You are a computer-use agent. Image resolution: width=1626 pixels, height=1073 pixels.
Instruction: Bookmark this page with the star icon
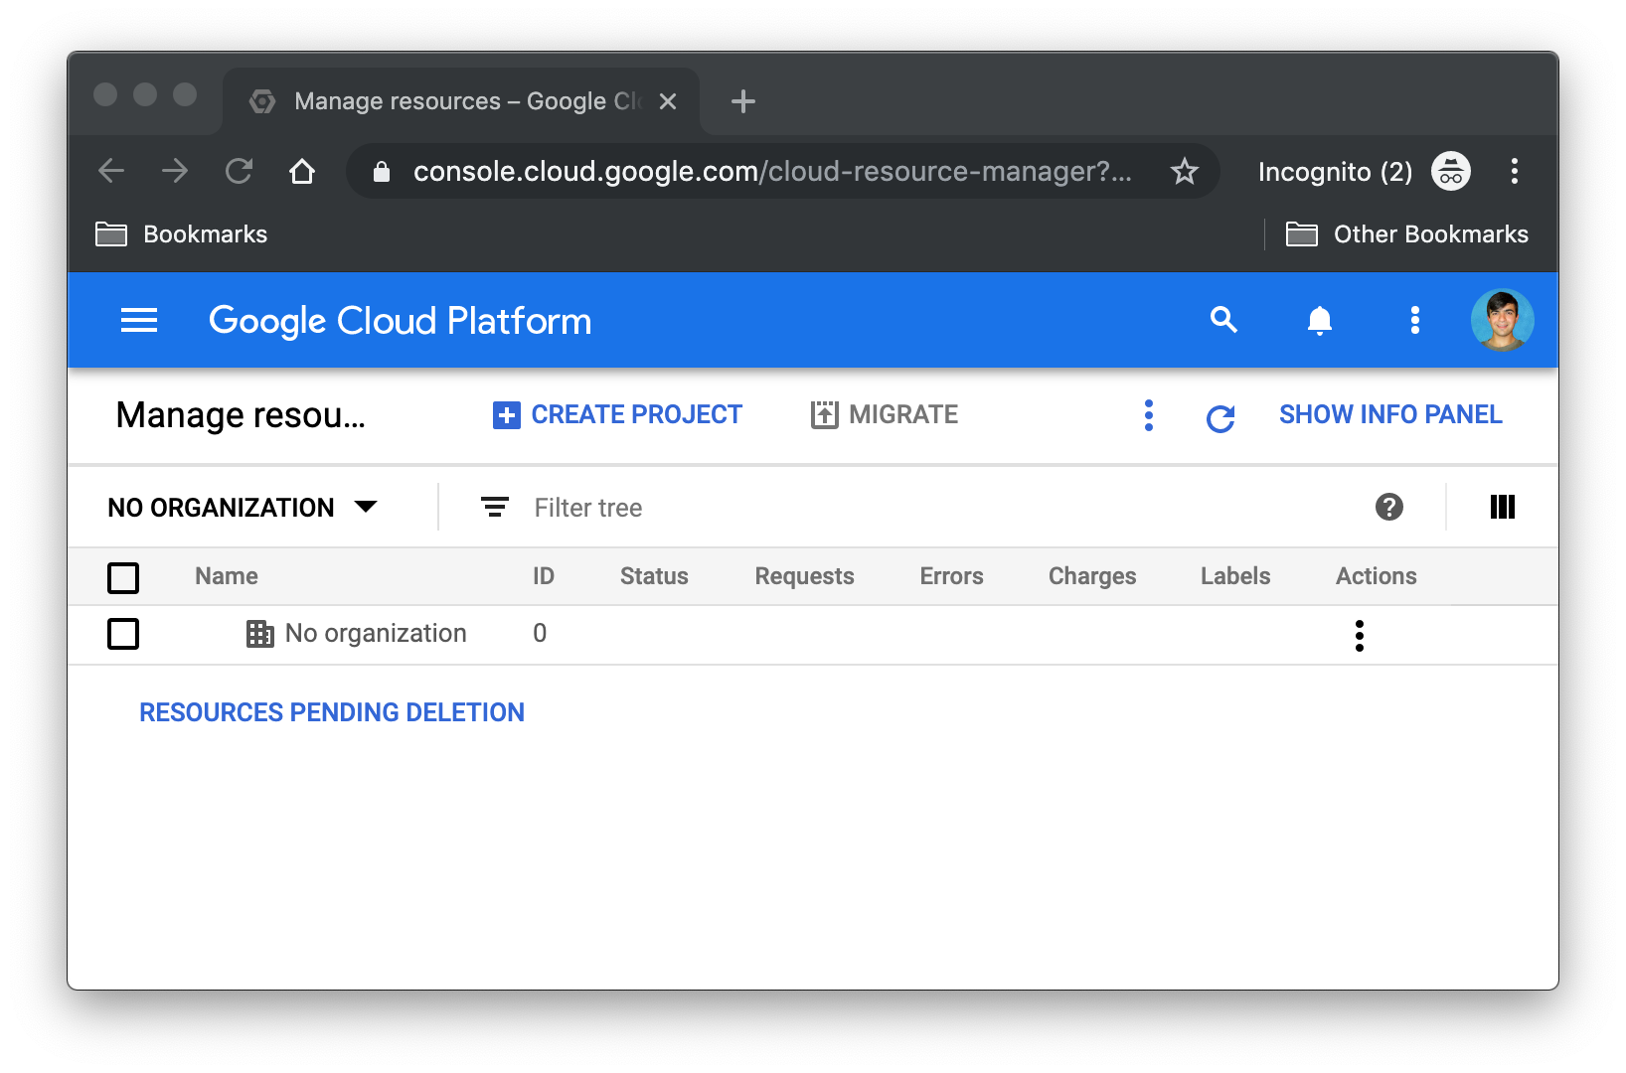point(1184,172)
